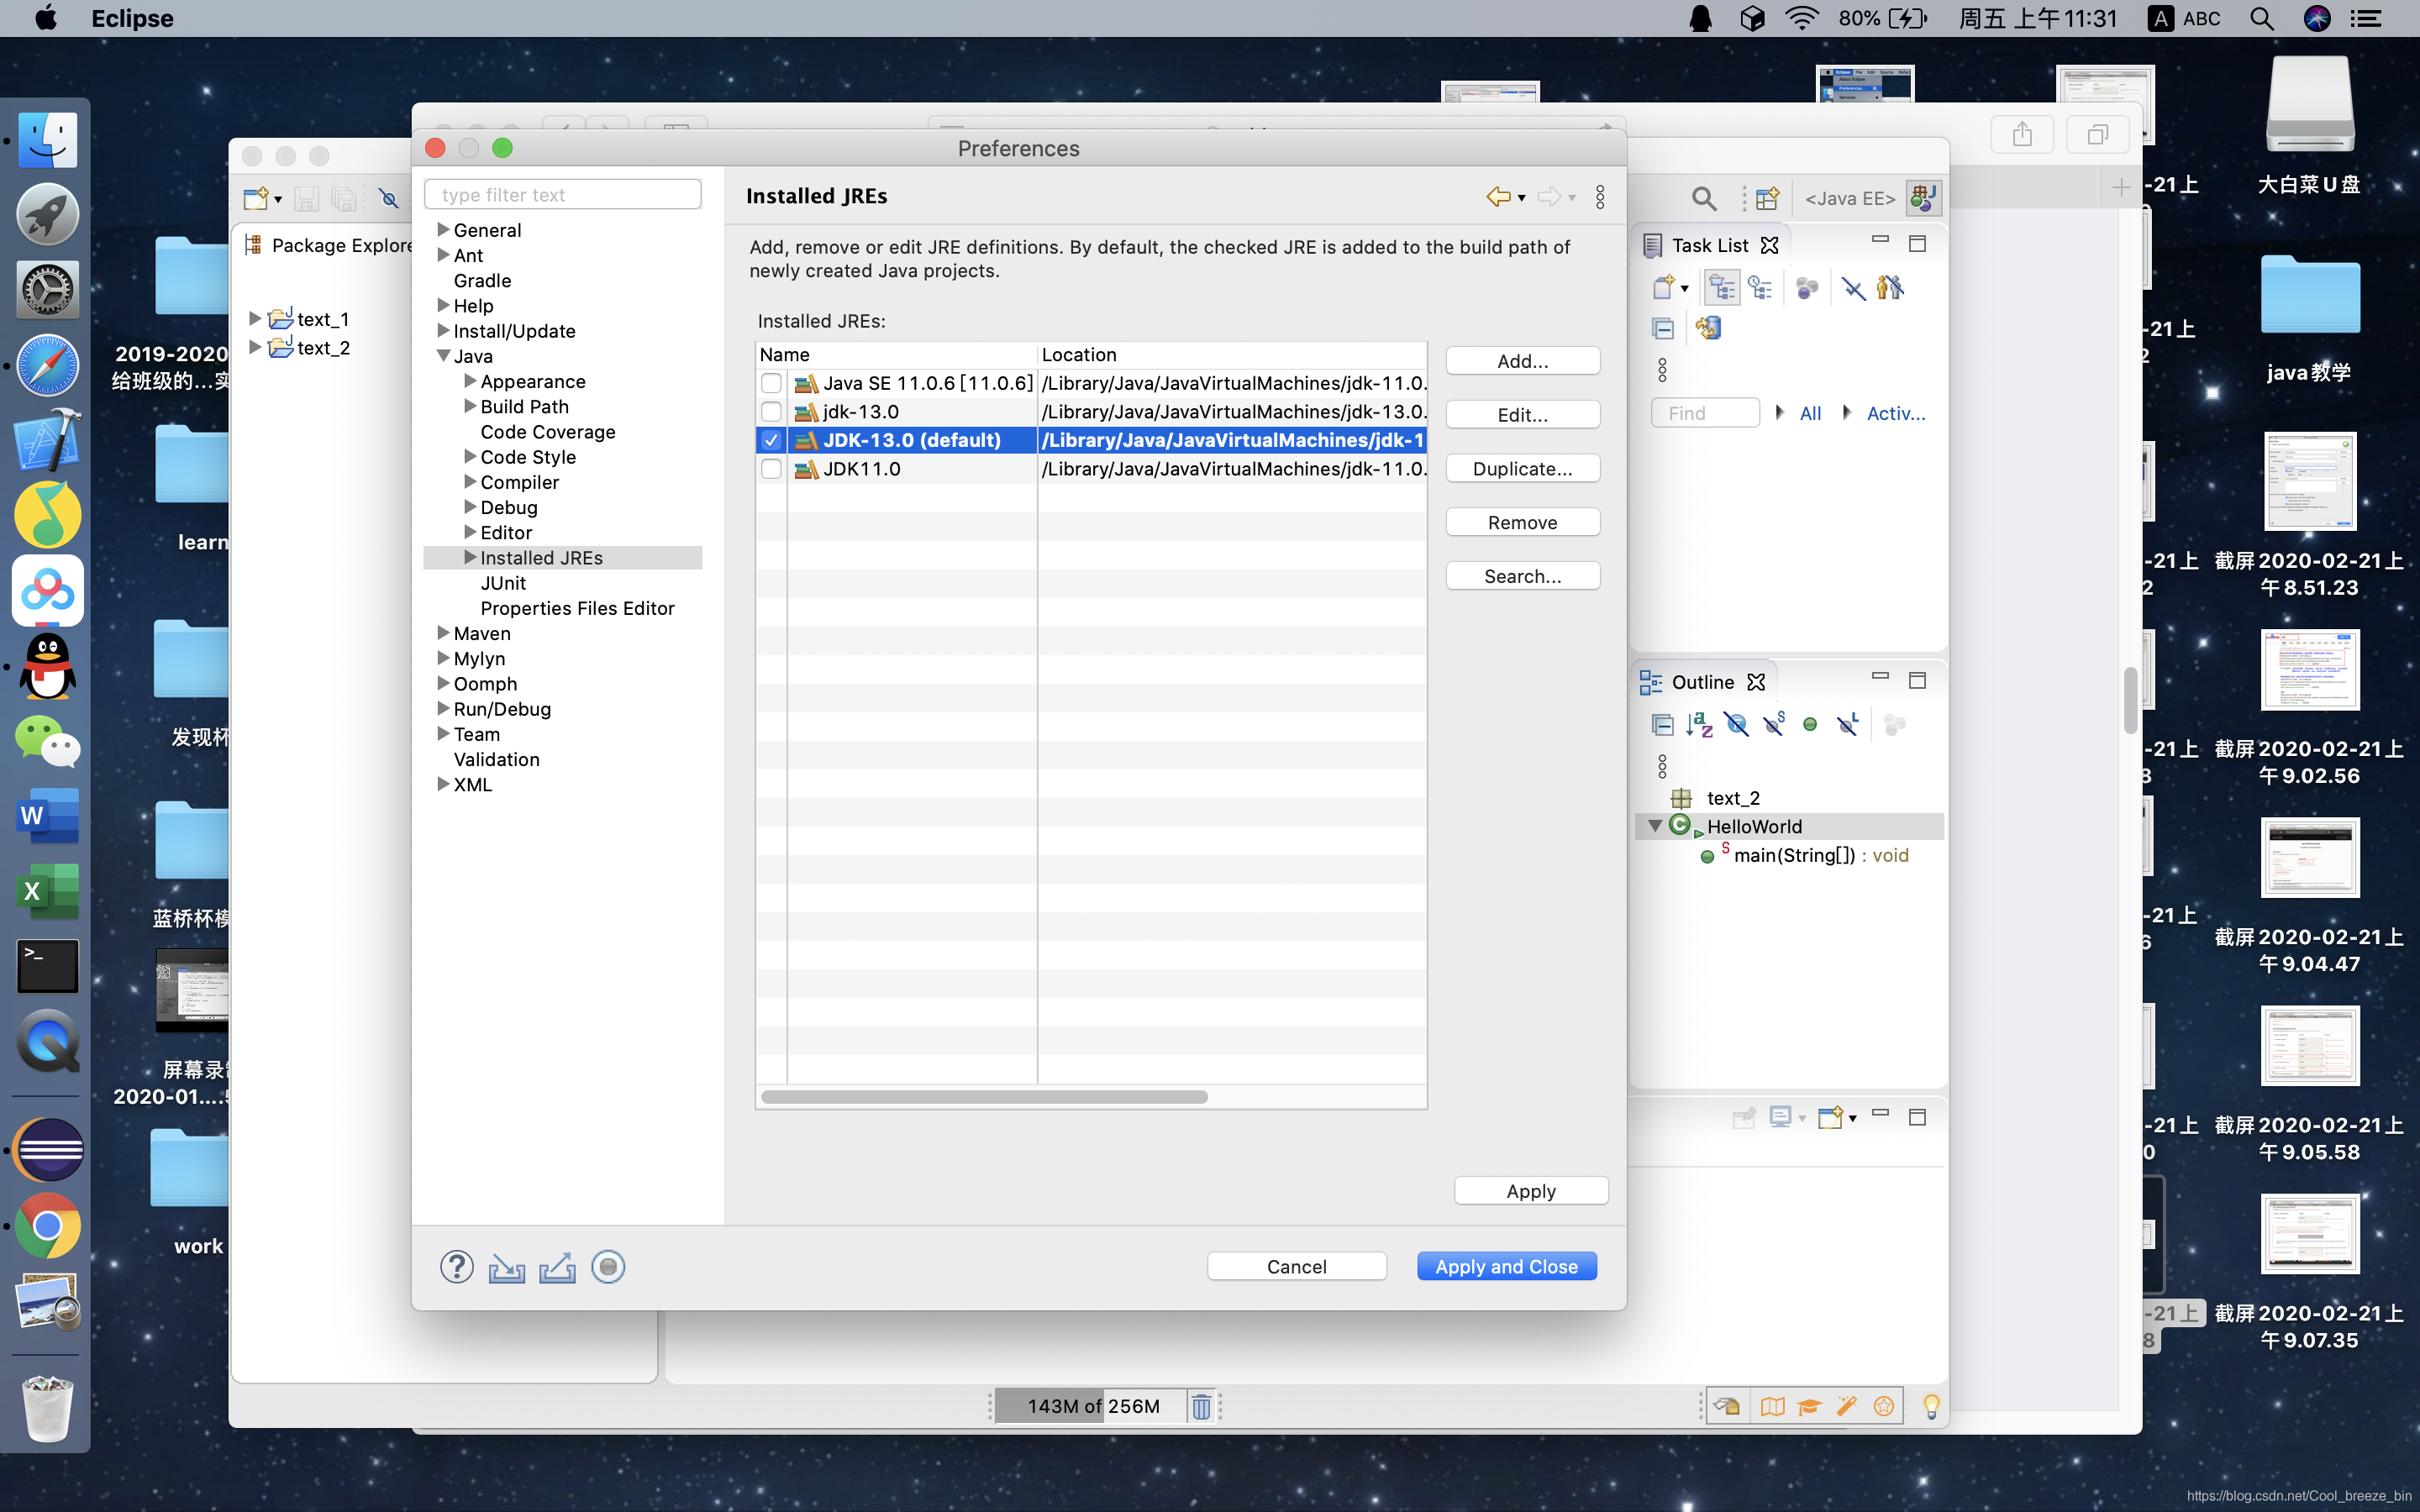The image size is (2420, 1512).
Task: Expand the Code Style node
Action: point(470,456)
